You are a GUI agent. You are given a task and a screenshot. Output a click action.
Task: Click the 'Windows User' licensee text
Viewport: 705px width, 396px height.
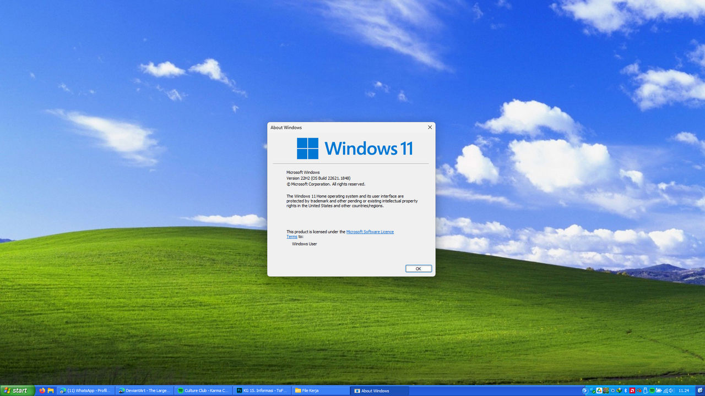[305, 244]
